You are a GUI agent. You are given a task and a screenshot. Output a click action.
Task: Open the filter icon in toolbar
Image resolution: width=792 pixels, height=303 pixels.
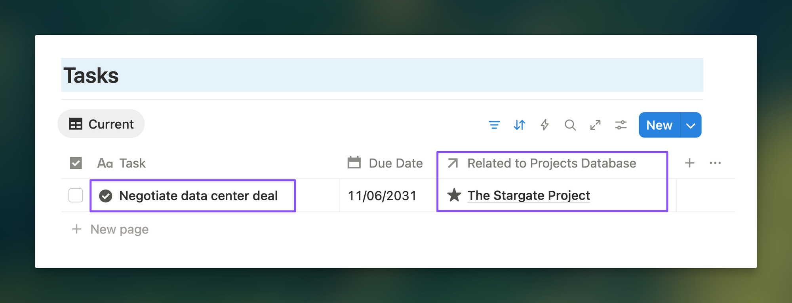coord(494,125)
